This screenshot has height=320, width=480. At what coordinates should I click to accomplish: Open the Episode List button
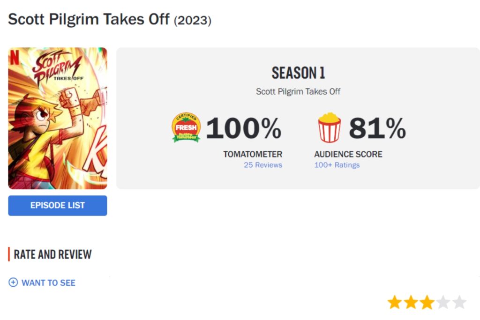click(x=58, y=206)
